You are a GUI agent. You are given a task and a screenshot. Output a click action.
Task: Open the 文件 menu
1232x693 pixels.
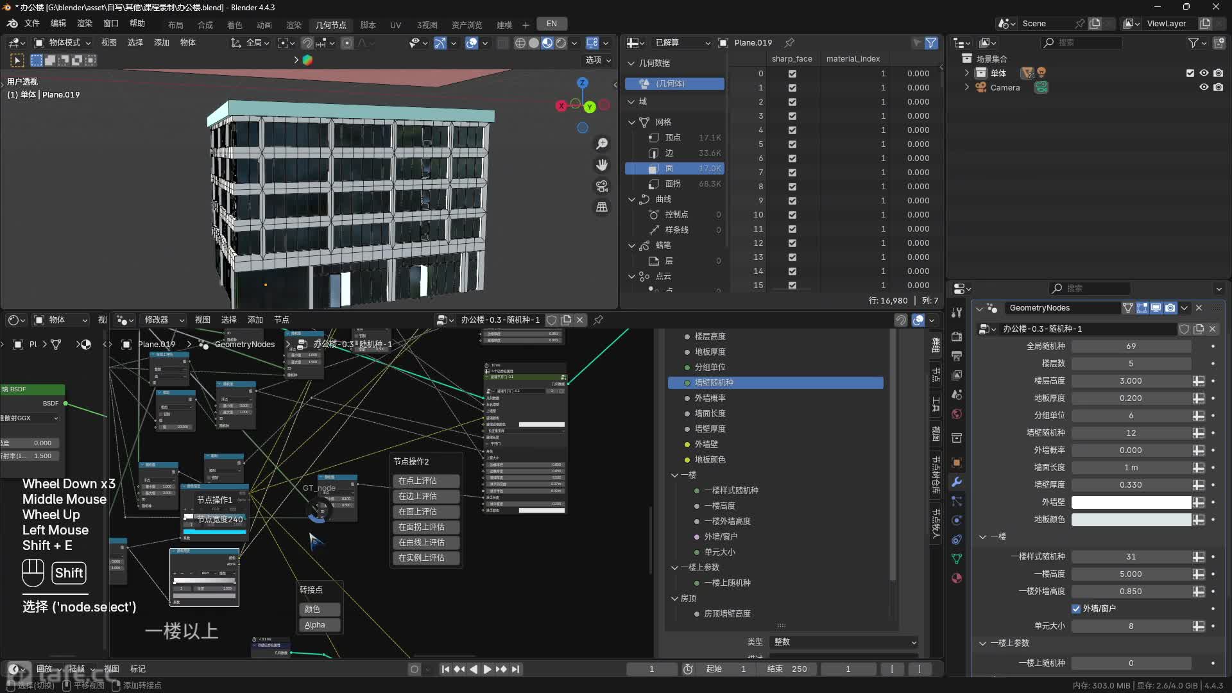pyautogui.click(x=31, y=24)
